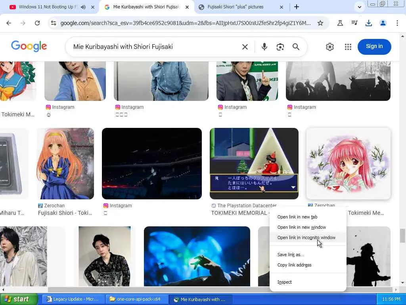Mute the Windows 11 tab audio icon
The width and height of the screenshot is (406, 305).
pyautogui.click(x=83, y=7)
